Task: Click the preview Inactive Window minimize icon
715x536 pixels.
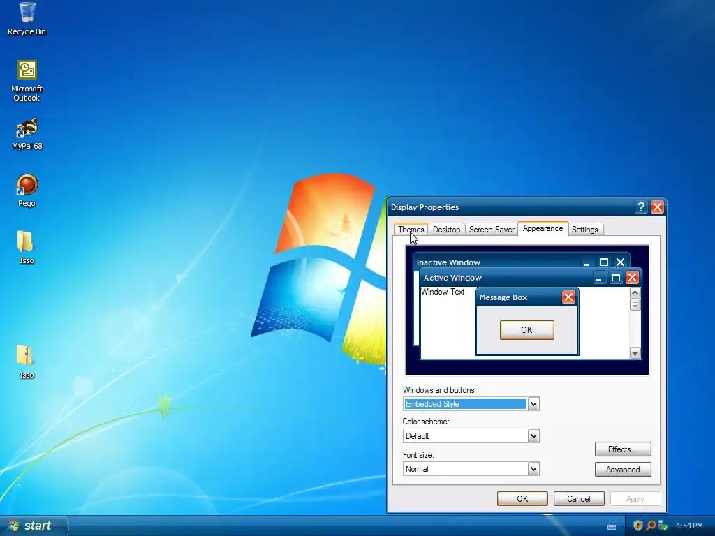Action: [x=587, y=262]
